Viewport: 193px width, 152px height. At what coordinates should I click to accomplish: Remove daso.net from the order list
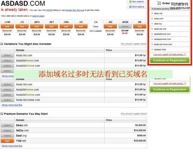point(152,13)
